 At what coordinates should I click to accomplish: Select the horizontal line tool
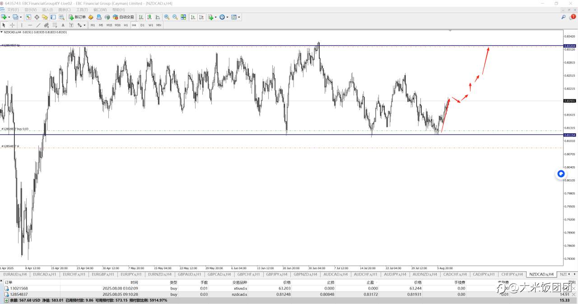tap(30, 25)
